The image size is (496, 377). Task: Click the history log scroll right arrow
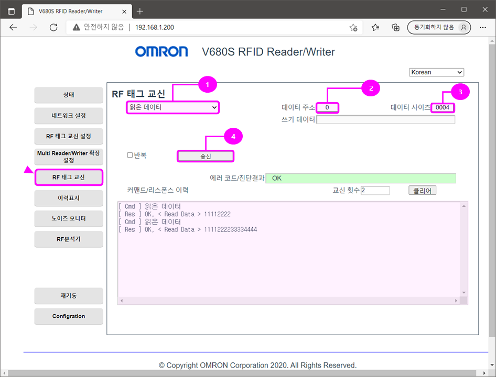[x=456, y=301]
